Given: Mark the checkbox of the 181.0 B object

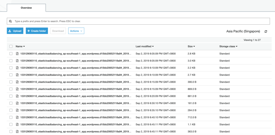Looking at the screenshot, I should (11, 103).
